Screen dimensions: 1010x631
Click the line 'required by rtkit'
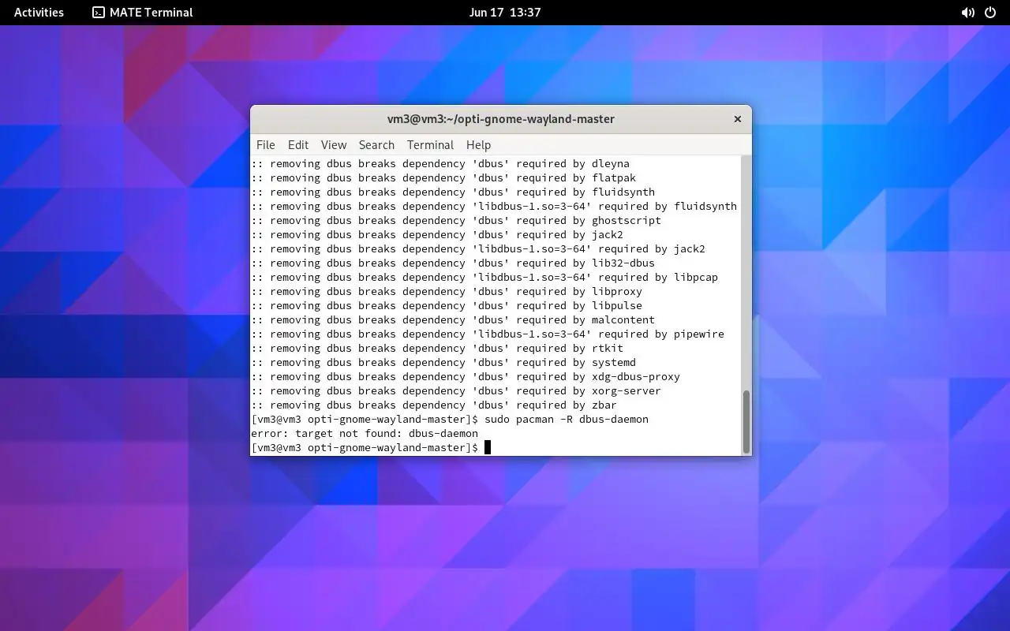pos(437,348)
